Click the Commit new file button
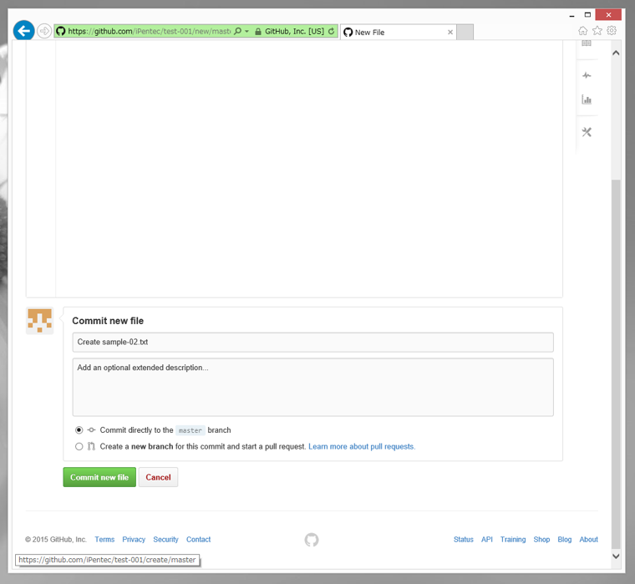This screenshot has height=584, width=635. coord(99,477)
